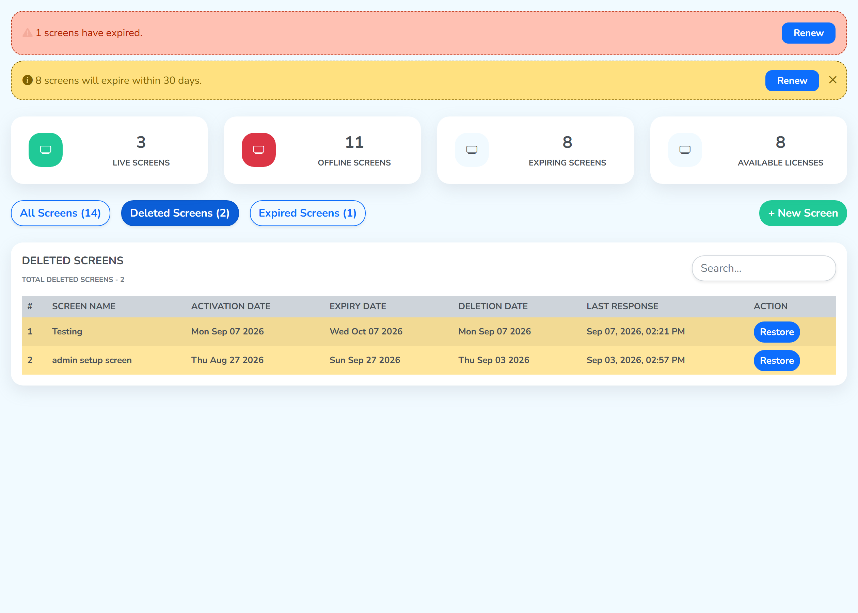Screen dimensions: 858x613
Task: Click '8 screens will expire within 30 days.' message
Action: [x=118, y=80]
